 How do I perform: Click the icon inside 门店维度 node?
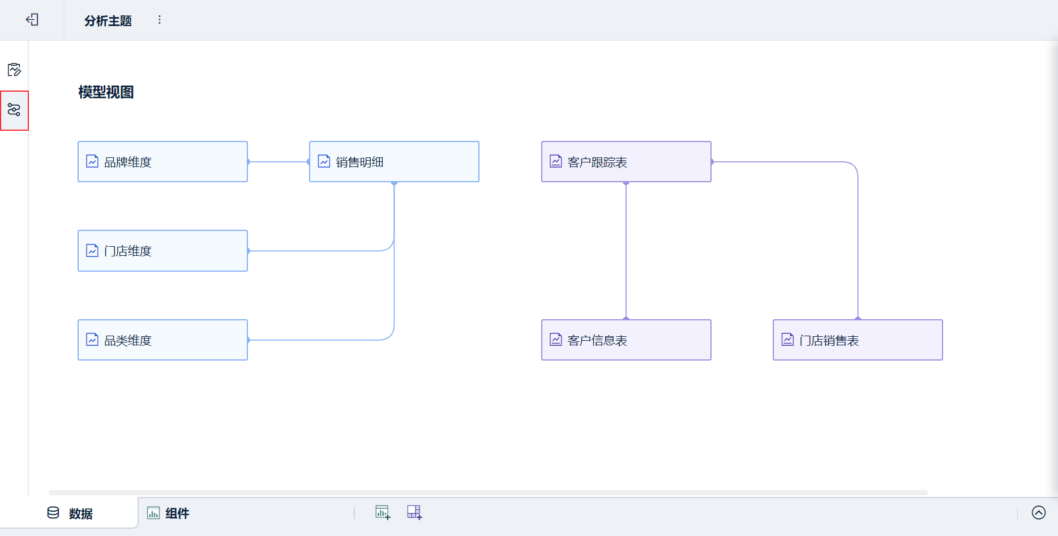click(x=92, y=250)
